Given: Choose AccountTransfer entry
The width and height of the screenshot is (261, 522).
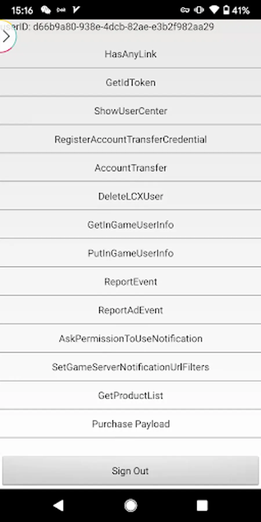Looking at the screenshot, I should tap(130, 168).
